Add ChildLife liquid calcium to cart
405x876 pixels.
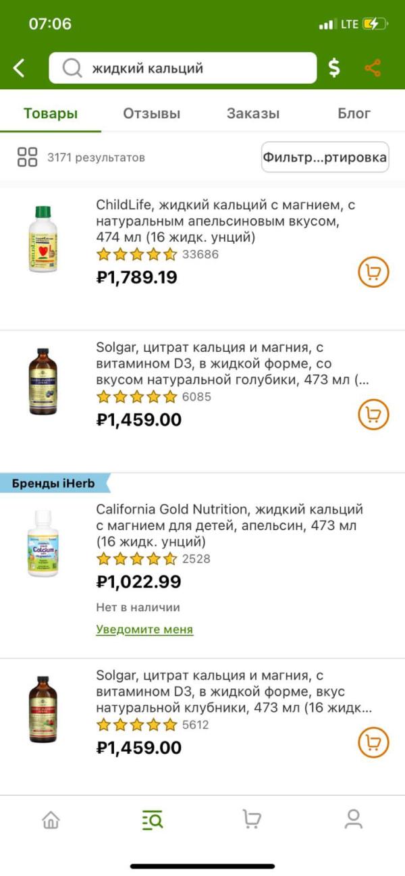click(373, 272)
